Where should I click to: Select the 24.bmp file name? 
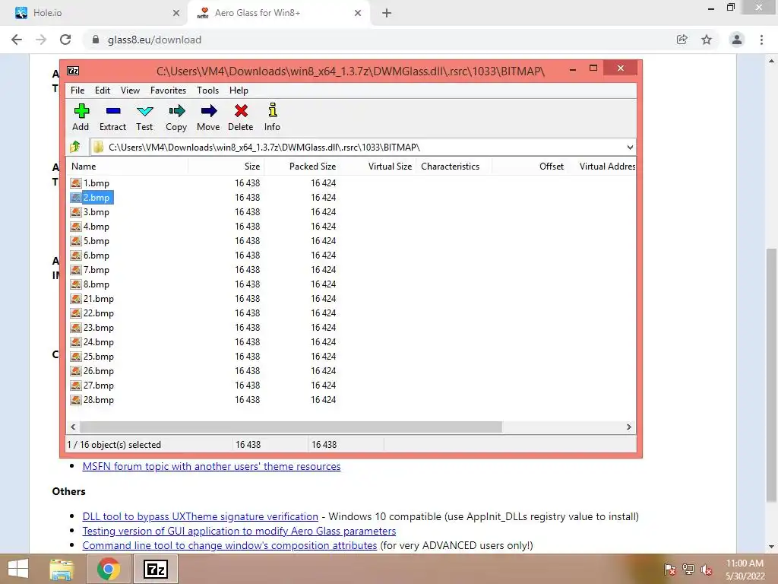(98, 342)
